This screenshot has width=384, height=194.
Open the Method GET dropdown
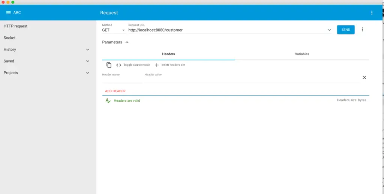[113, 30]
